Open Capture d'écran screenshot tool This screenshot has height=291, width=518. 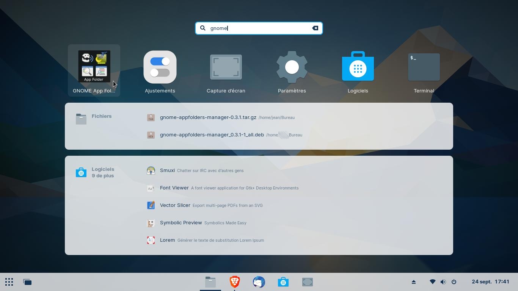click(226, 70)
